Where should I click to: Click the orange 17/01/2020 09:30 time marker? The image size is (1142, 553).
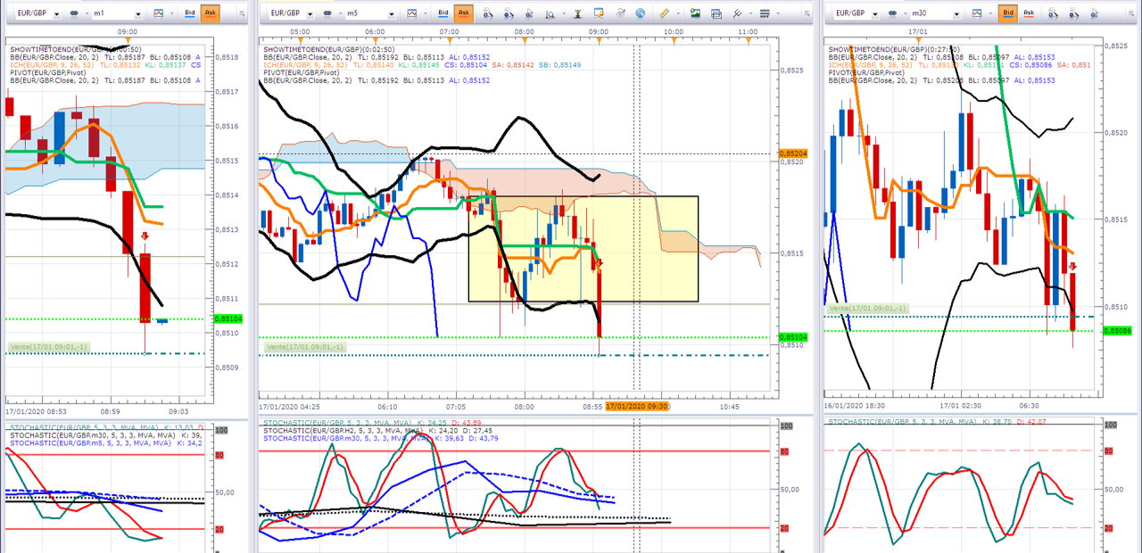[637, 406]
